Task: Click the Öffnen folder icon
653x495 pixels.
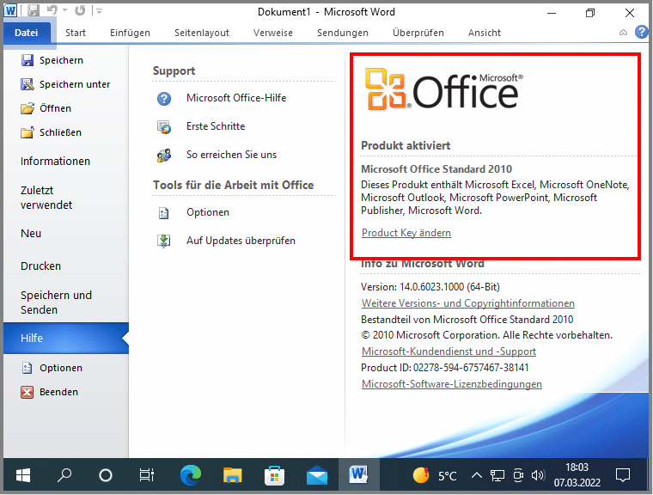Action: click(x=27, y=108)
